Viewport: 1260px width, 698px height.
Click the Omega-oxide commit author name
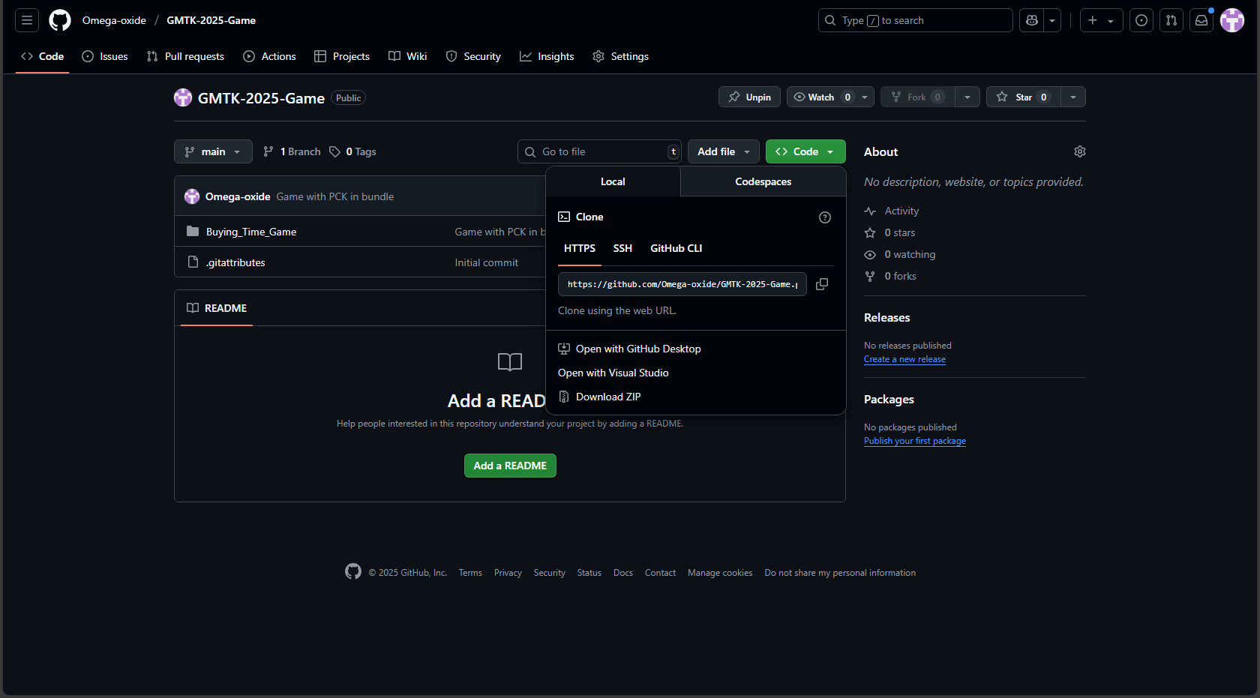point(238,196)
